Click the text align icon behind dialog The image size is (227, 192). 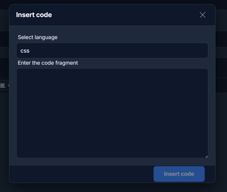point(2,86)
